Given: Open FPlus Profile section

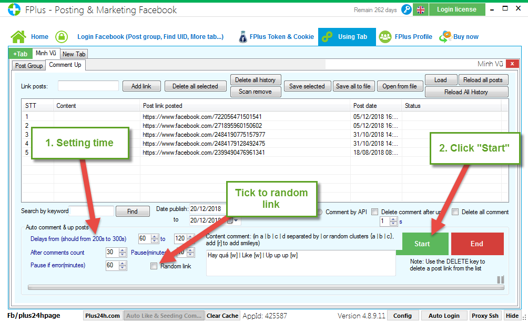Looking at the screenshot, I should [x=413, y=37].
